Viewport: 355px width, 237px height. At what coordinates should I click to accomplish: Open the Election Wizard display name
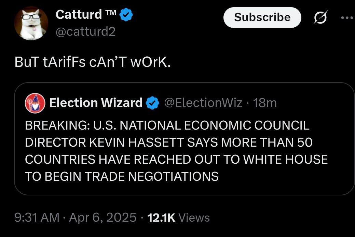[96, 103]
